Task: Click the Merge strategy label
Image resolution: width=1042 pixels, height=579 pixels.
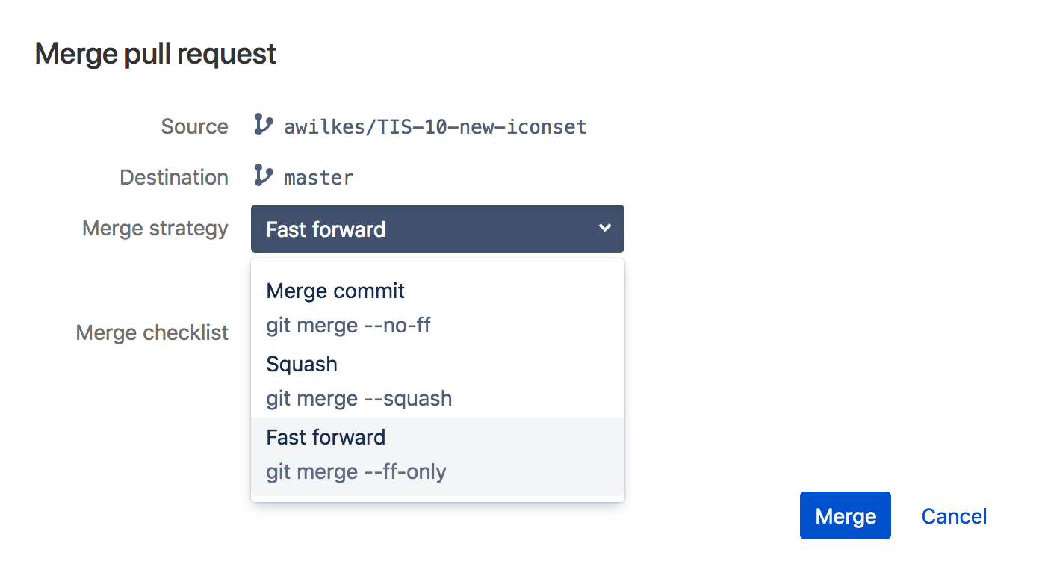Action: pyautogui.click(x=155, y=228)
